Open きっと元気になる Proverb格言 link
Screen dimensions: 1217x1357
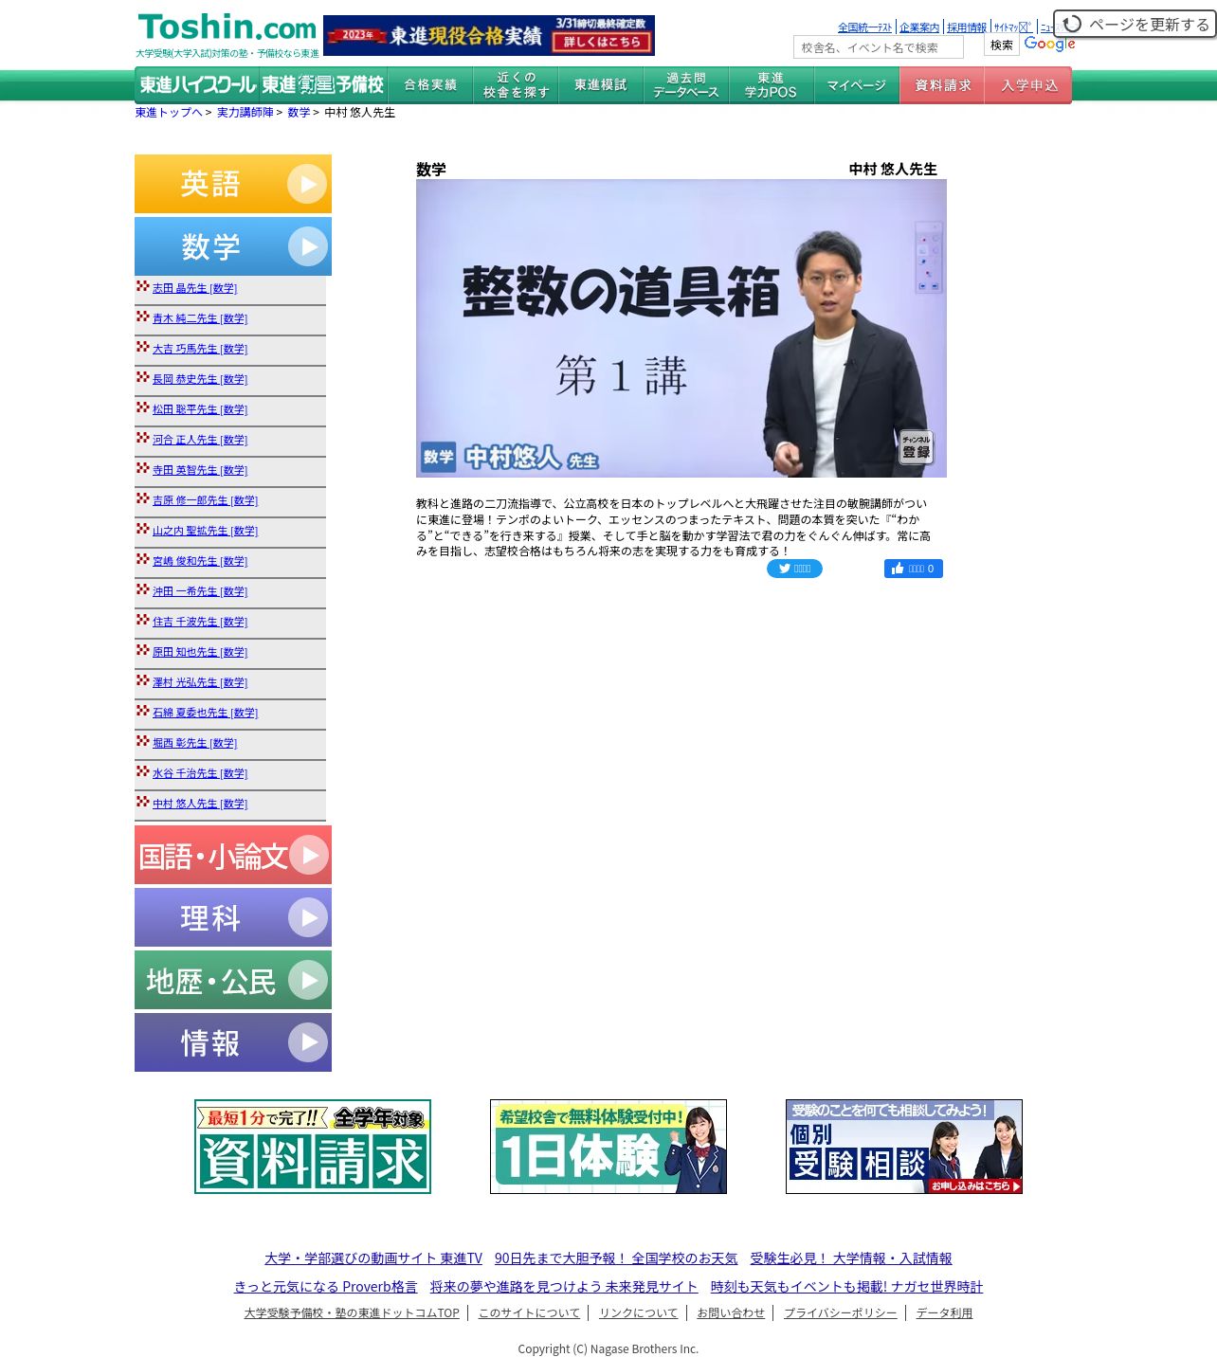click(x=326, y=1287)
